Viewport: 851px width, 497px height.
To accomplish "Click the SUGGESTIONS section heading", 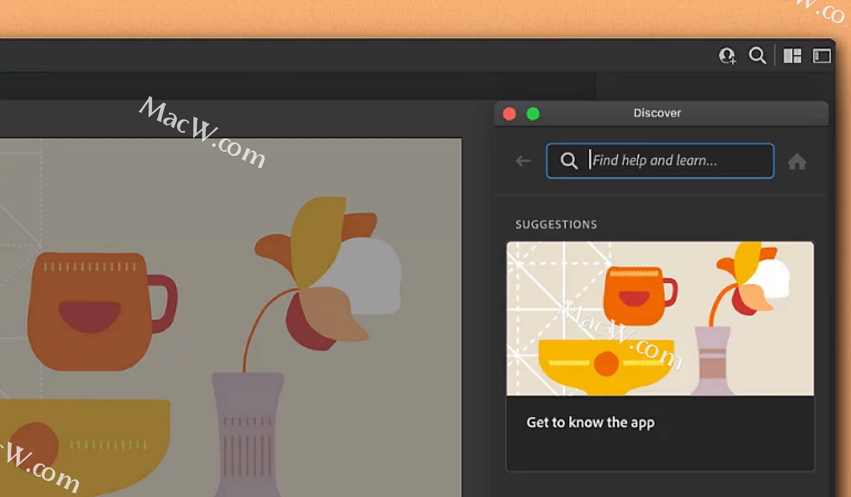I will [556, 224].
